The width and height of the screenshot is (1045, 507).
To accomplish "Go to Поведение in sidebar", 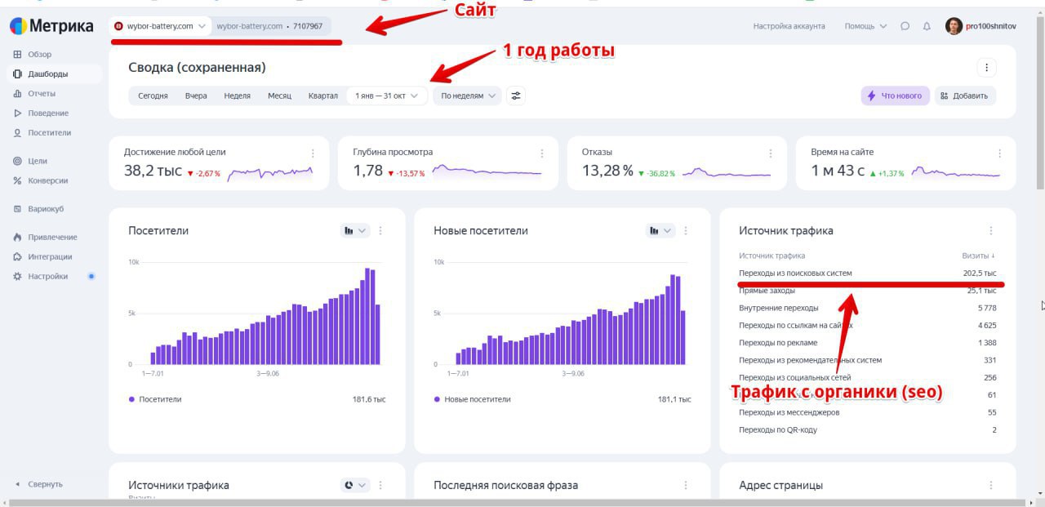I will click(47, 113).
